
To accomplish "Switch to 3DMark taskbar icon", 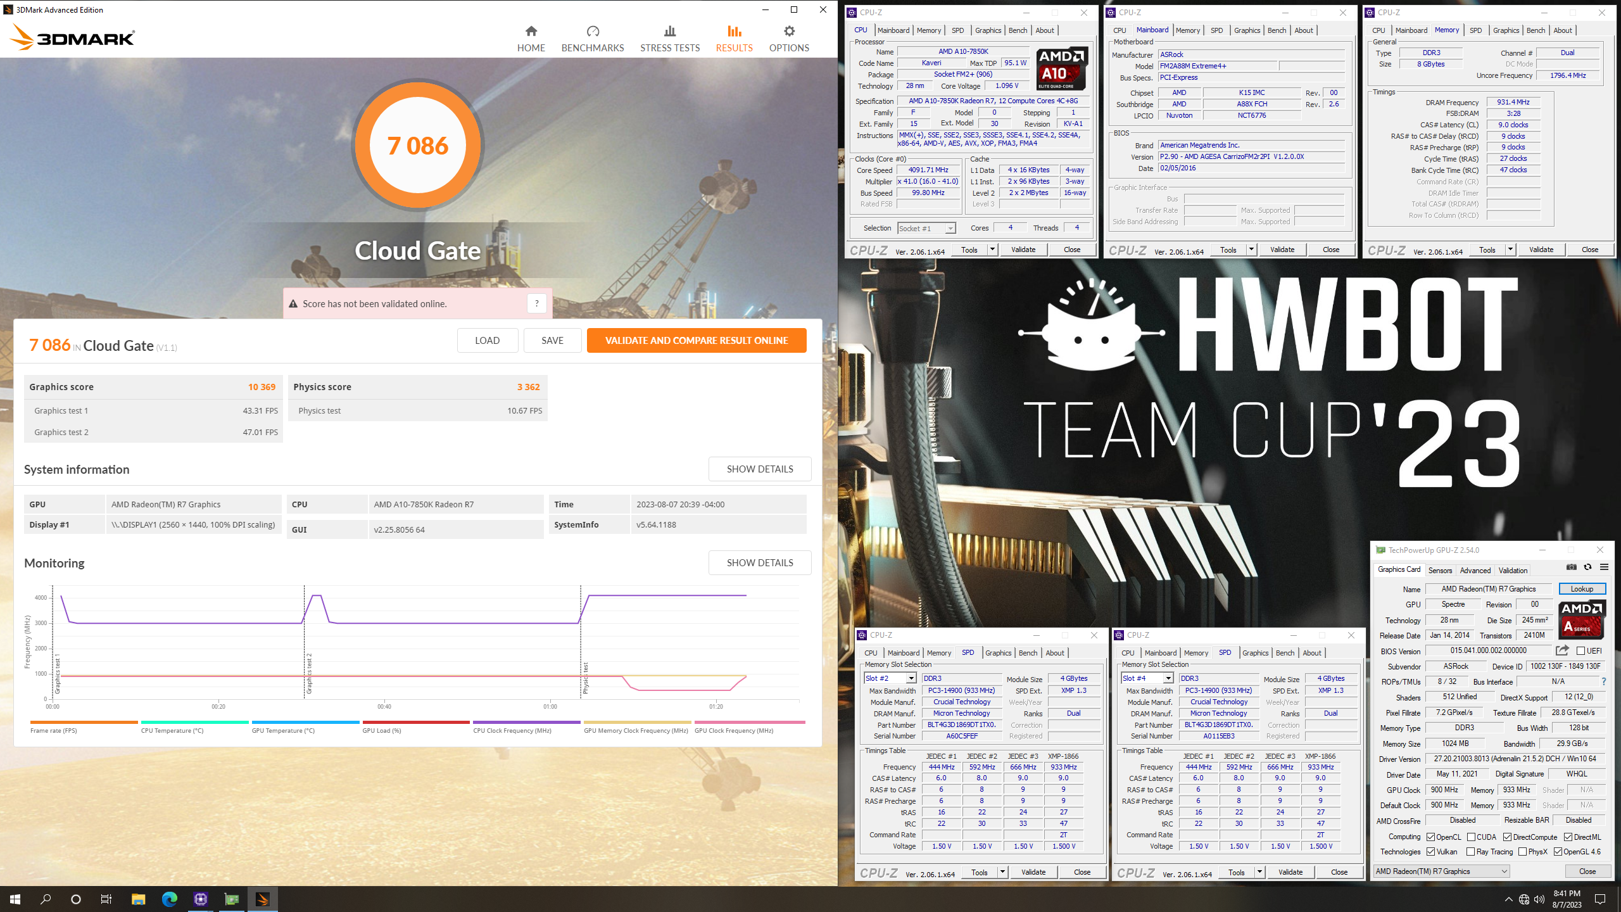I will (x=262, y=899).
